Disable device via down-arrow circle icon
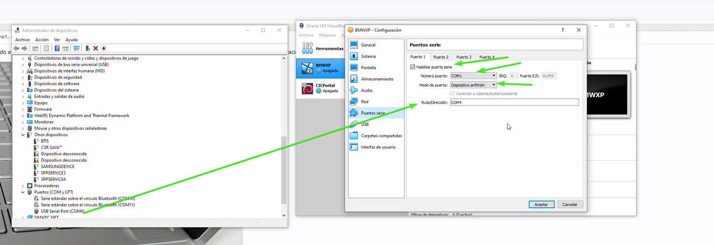714x245 pixels. tap(103, 49)
